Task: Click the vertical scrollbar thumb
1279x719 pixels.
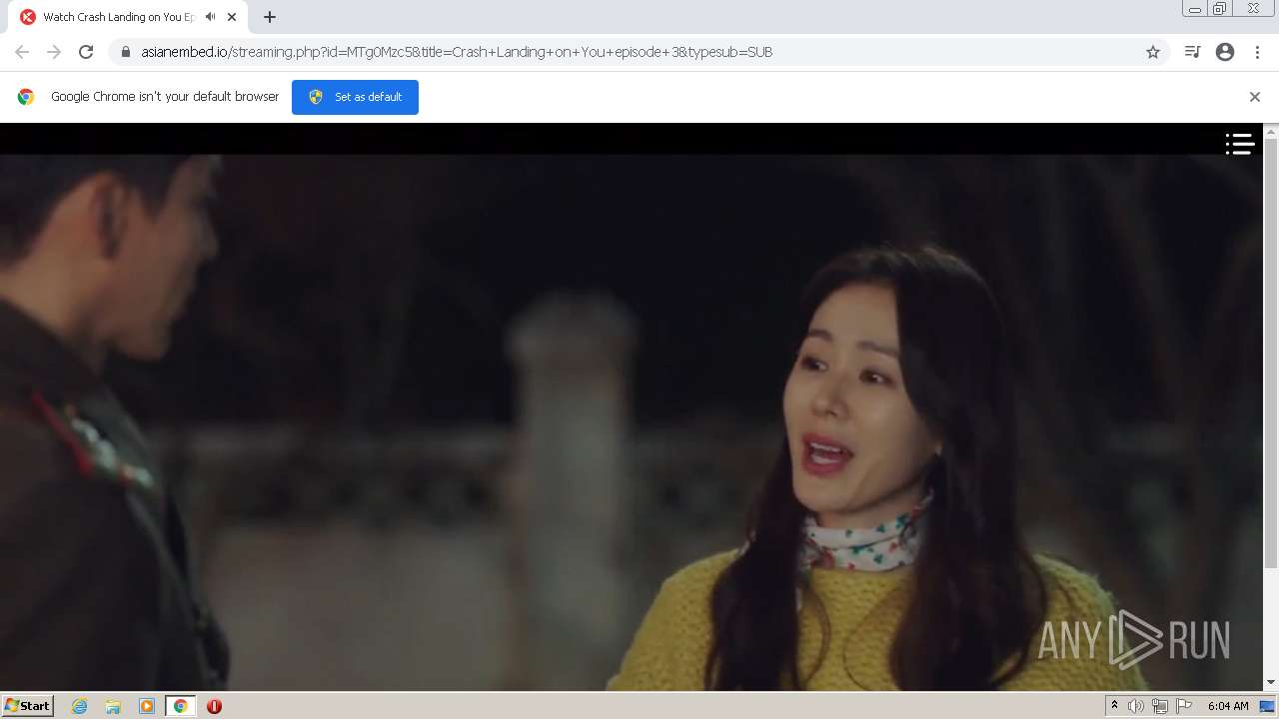Action: [x=1271, y=354]
